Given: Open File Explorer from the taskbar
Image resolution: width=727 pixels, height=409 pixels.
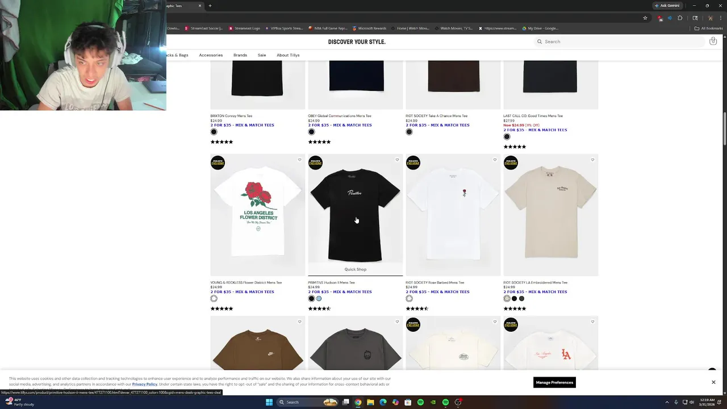Looking at the screenshot, I should click(x=370, y=402).
